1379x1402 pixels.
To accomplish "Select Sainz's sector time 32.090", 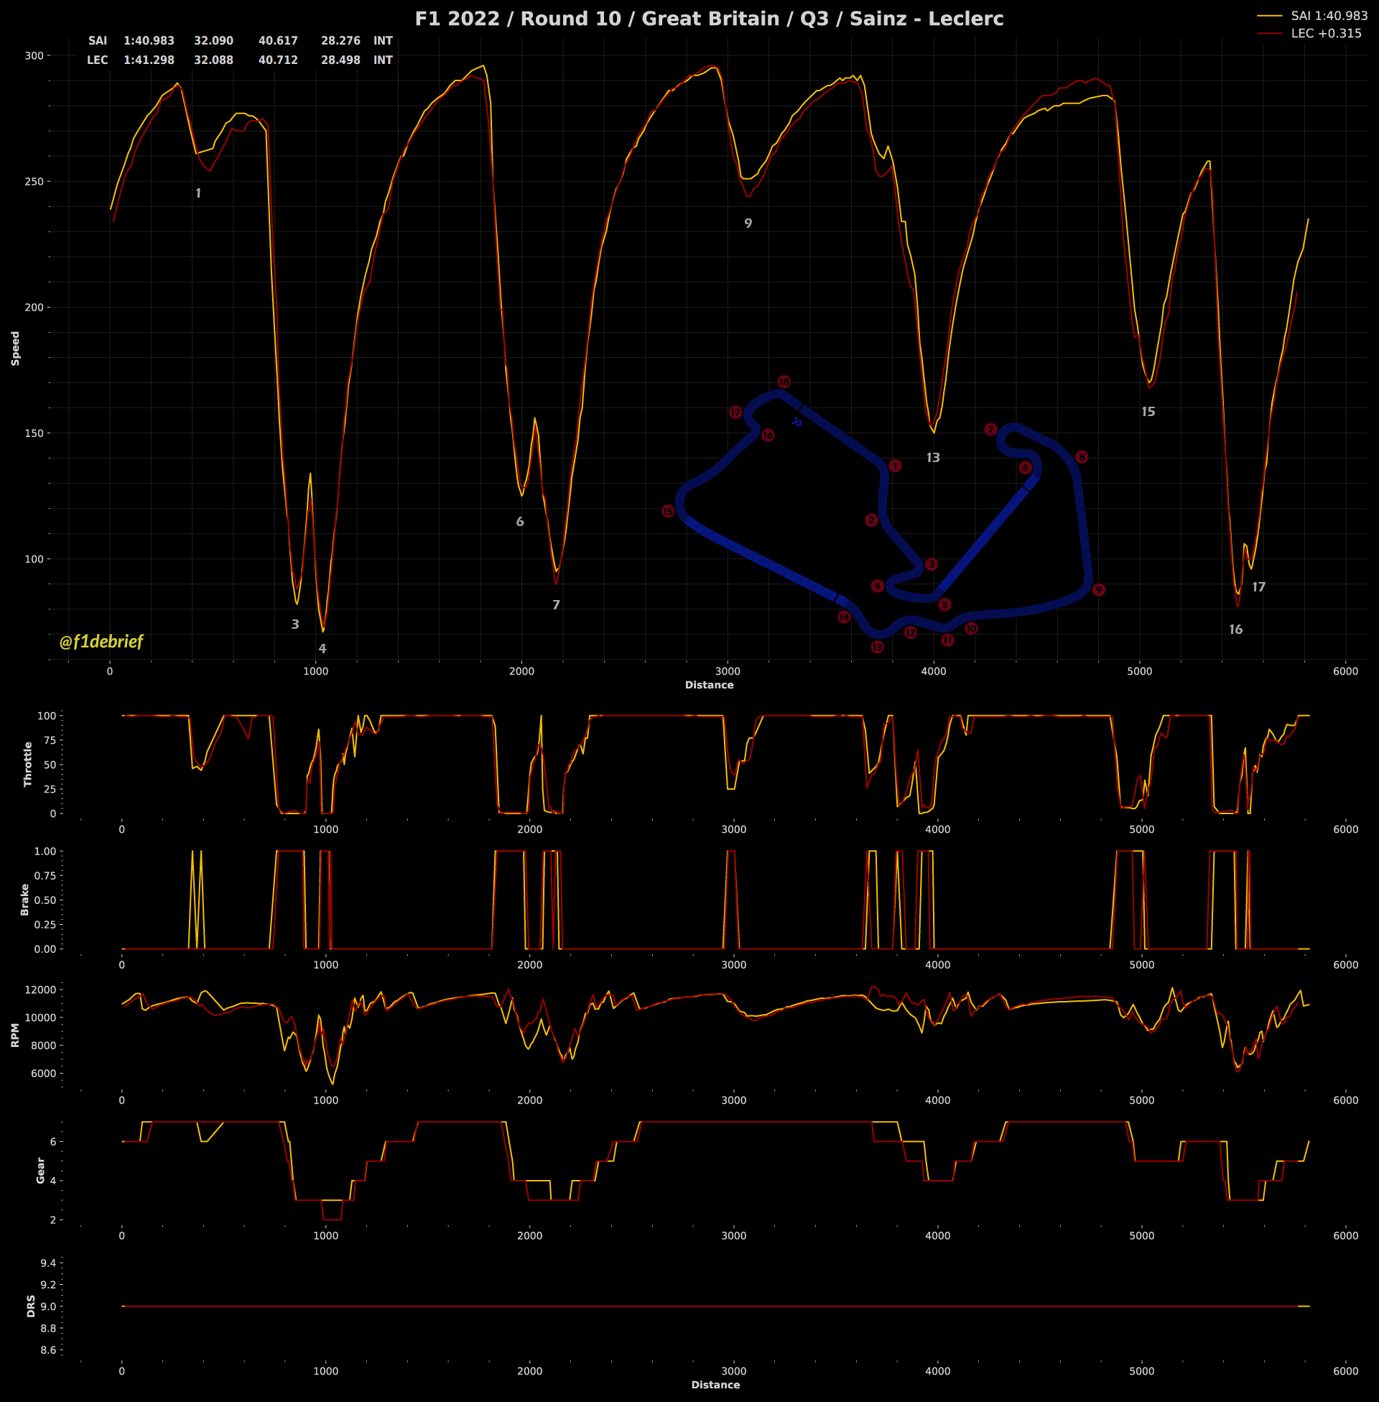I will 213,40.
